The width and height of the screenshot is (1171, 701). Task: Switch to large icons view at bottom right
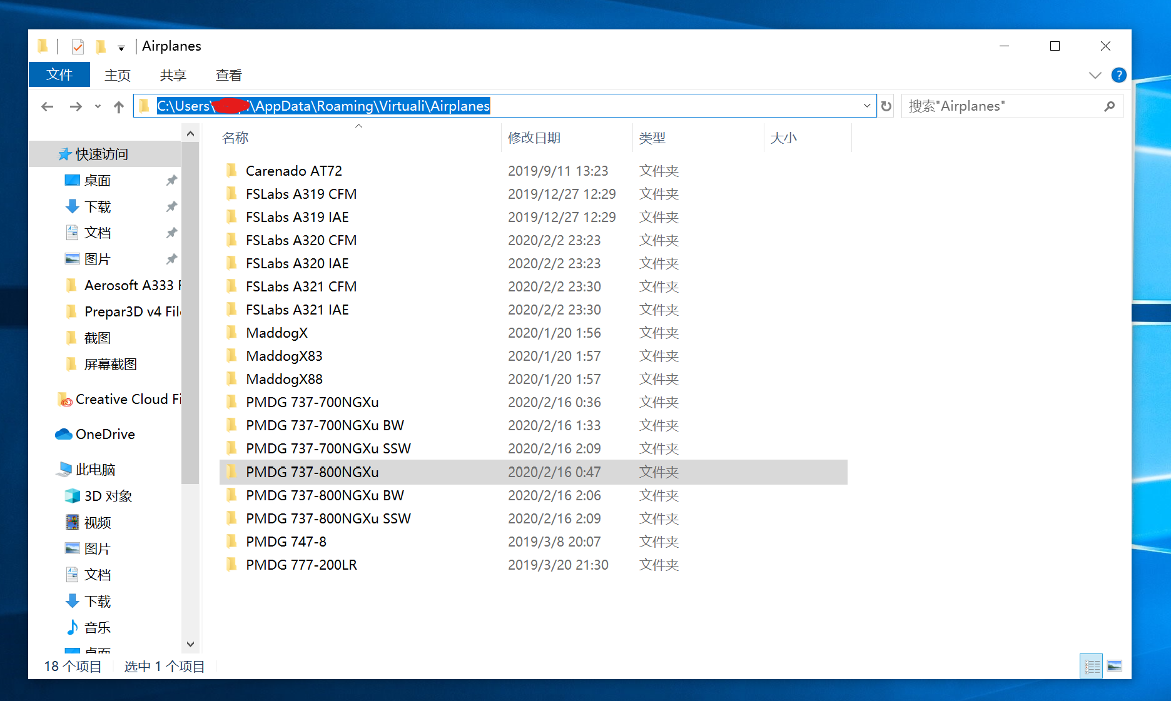(1116, 665)
